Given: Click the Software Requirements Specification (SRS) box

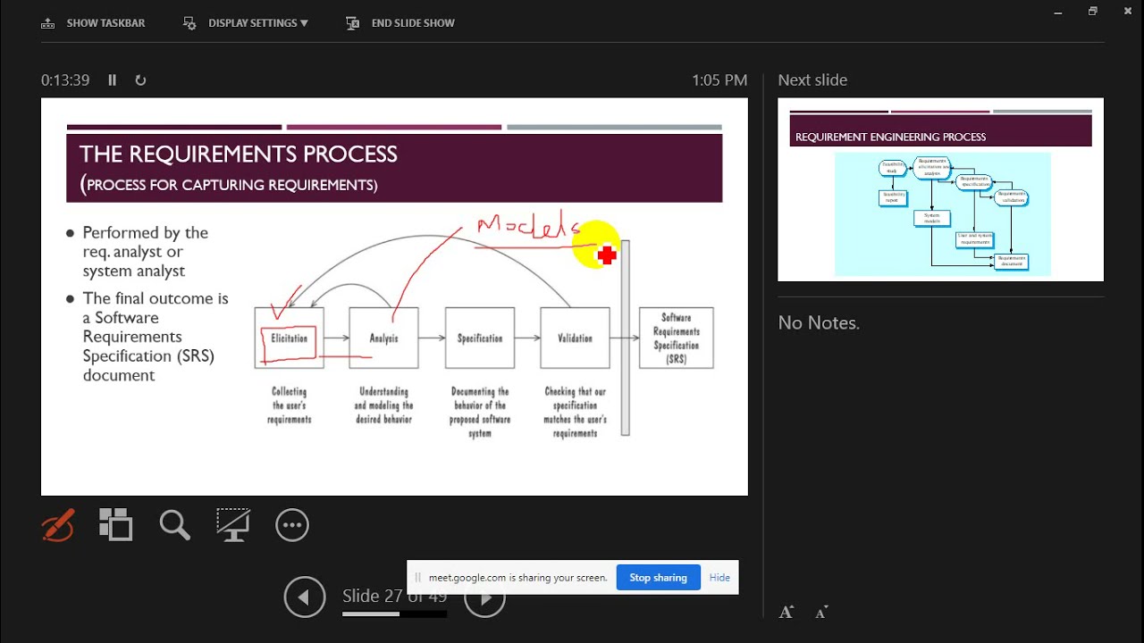Looking at the screenshot, I should pyautogui.click(x=677, y=338).
